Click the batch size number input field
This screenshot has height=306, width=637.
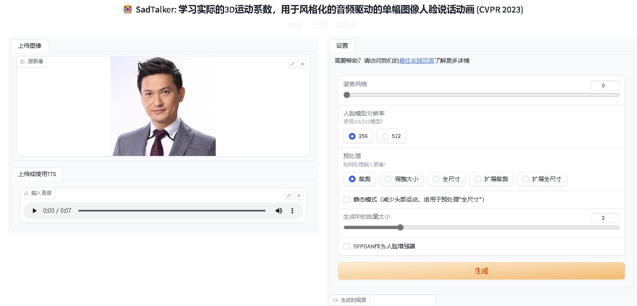coord(605,218)
